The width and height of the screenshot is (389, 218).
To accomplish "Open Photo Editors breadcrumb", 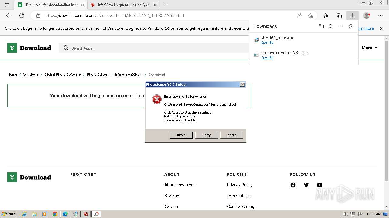I will pyautogui.click(x=98, y=74).
